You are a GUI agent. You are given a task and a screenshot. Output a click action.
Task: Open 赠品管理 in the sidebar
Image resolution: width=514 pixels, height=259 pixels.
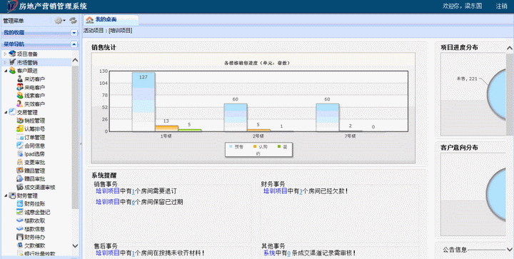34,171
